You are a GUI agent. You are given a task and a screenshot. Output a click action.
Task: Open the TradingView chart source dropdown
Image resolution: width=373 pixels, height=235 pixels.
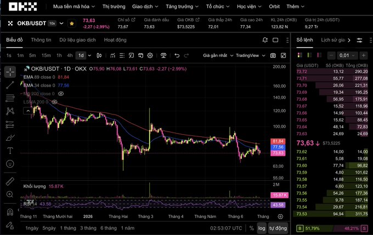click(251, 55)
